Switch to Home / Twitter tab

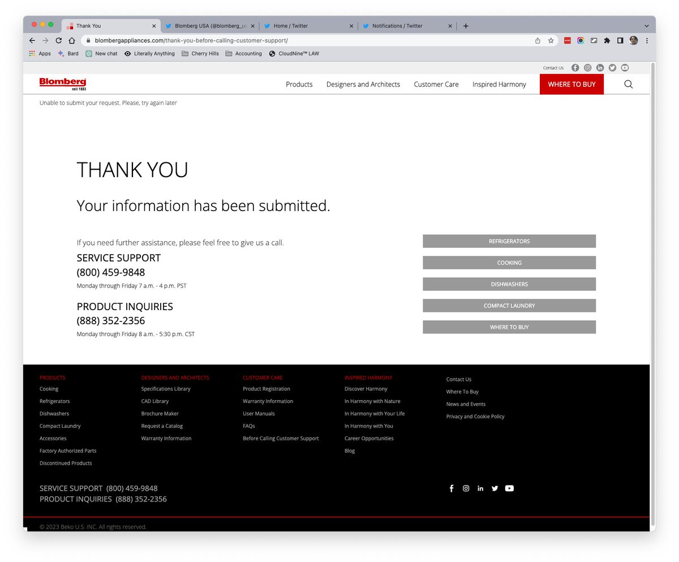click(x=308, y=26)
